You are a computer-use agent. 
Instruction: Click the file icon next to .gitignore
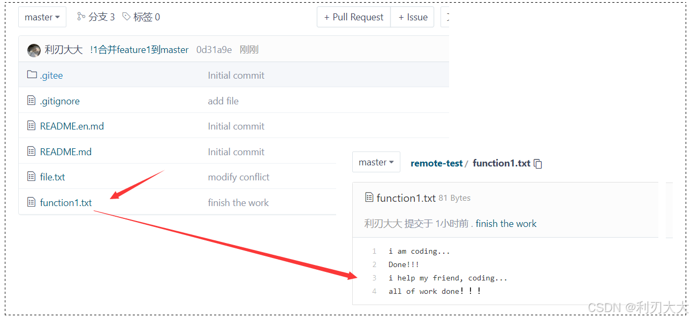(x=32, y=101)
